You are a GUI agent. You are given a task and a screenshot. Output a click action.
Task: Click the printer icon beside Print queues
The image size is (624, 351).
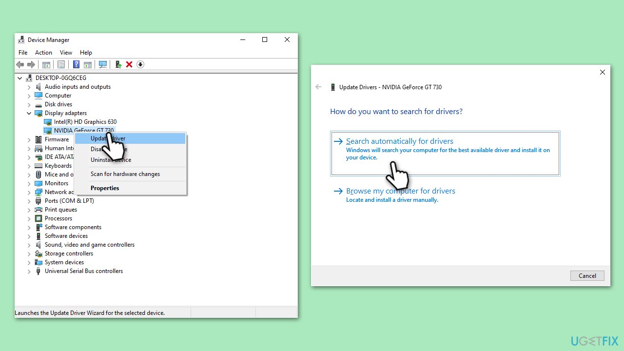(x=39, y=210)
